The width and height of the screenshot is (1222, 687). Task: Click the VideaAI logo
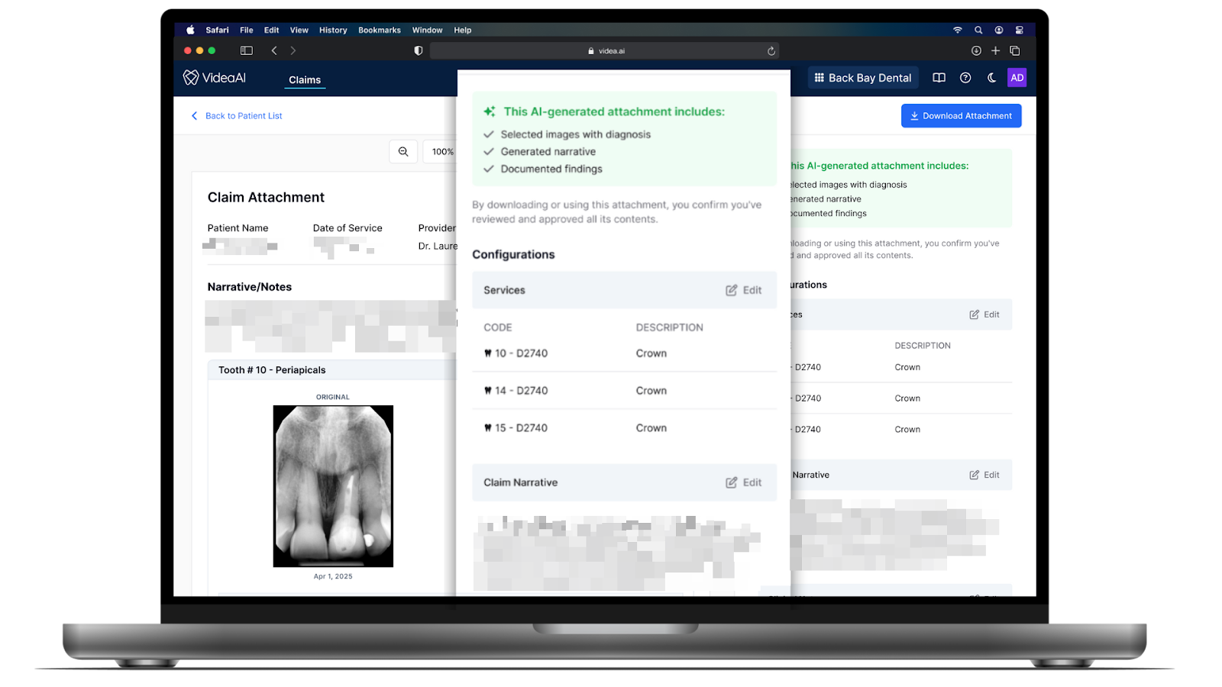click(x=215, y=78)
